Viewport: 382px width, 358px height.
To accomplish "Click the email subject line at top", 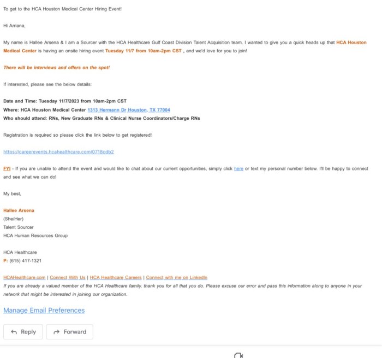I will (62, 9).
